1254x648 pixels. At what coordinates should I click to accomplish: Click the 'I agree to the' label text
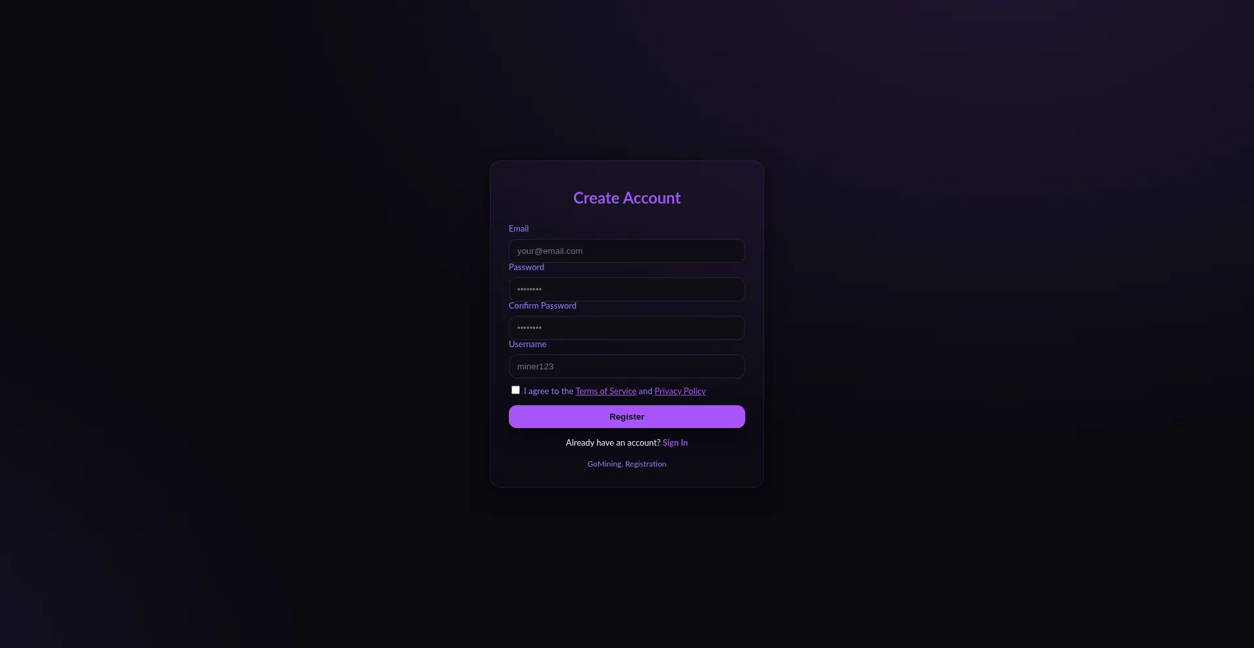pyautogui.click(x=548, y=391)
